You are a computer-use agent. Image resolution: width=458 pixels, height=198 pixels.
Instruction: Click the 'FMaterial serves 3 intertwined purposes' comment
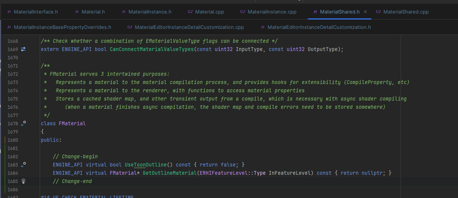pos(110,74)
